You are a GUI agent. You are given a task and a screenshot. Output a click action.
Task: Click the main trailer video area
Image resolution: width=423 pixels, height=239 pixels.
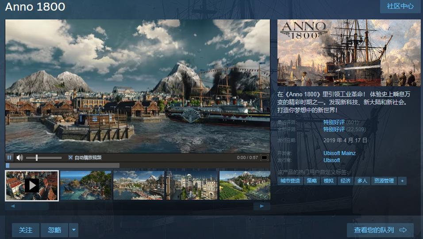[138, 86]
